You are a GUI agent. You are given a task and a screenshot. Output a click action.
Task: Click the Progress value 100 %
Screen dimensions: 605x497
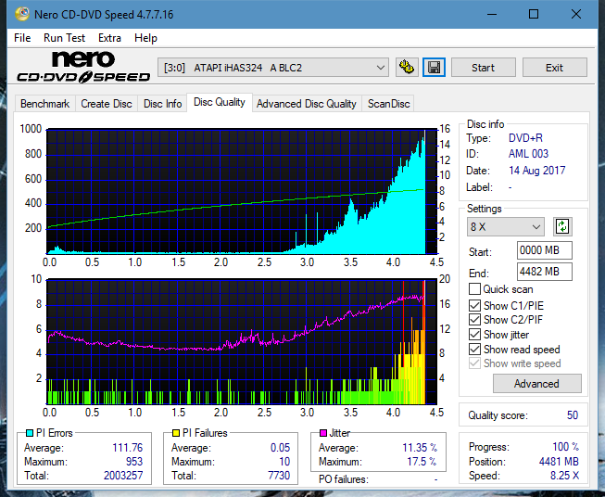tap(566, 447)
